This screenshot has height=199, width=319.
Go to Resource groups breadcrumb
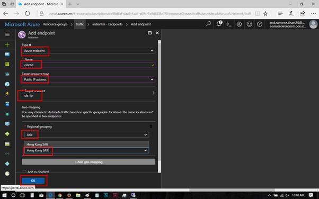(x=55, y=24)
